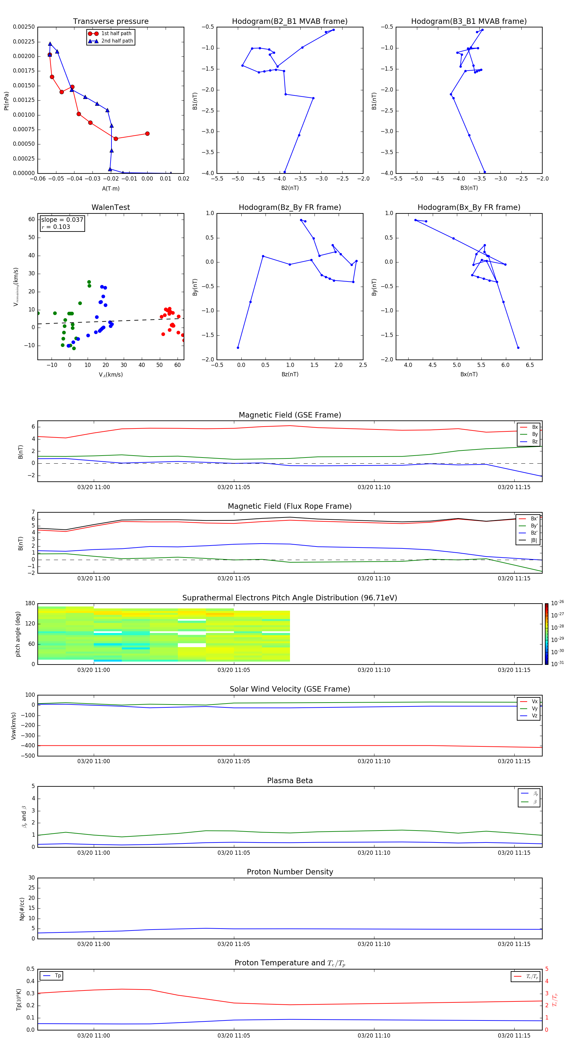Select the '1st half path' legend entry
Image resolution: width=580 pixels, height=1064 pixels.
(x=110, y=34)
